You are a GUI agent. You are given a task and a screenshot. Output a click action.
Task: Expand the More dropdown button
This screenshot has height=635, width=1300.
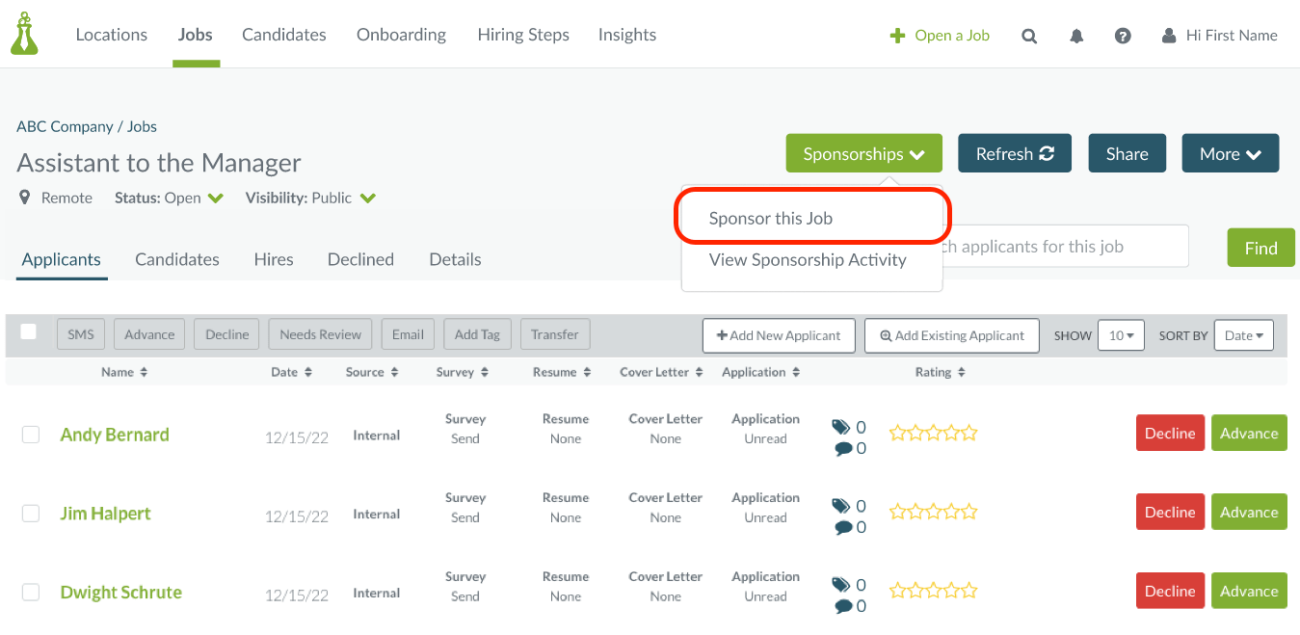1230,154
